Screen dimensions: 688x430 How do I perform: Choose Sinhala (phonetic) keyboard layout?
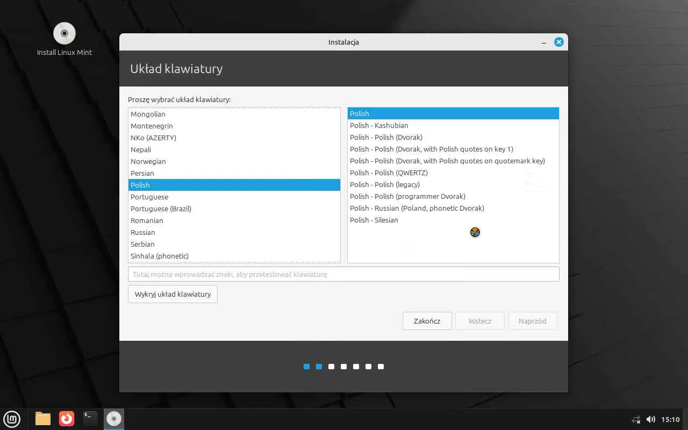tap(234, 256)
